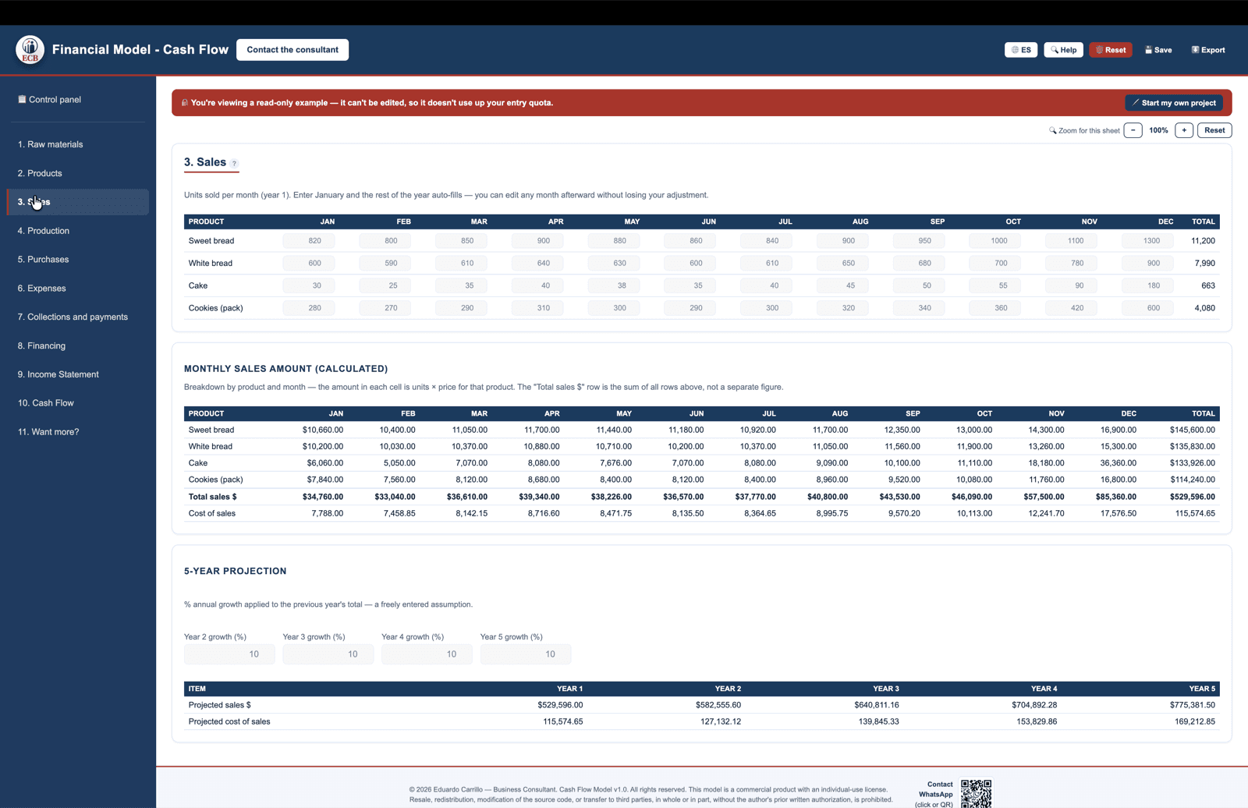Go to 1. Raw materials
The image size is (1248, 808).
78,144
